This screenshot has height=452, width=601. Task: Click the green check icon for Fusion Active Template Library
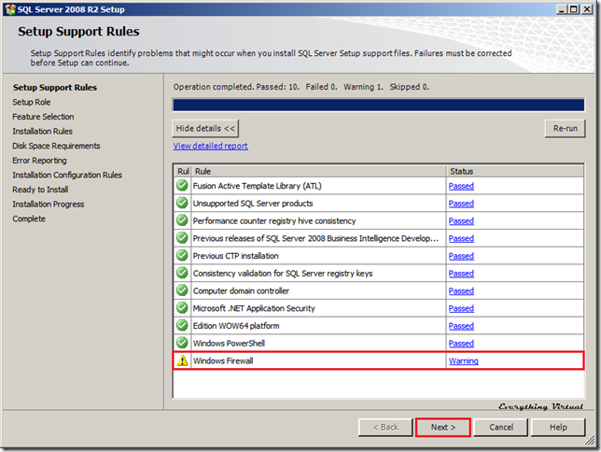pos(182,185)
